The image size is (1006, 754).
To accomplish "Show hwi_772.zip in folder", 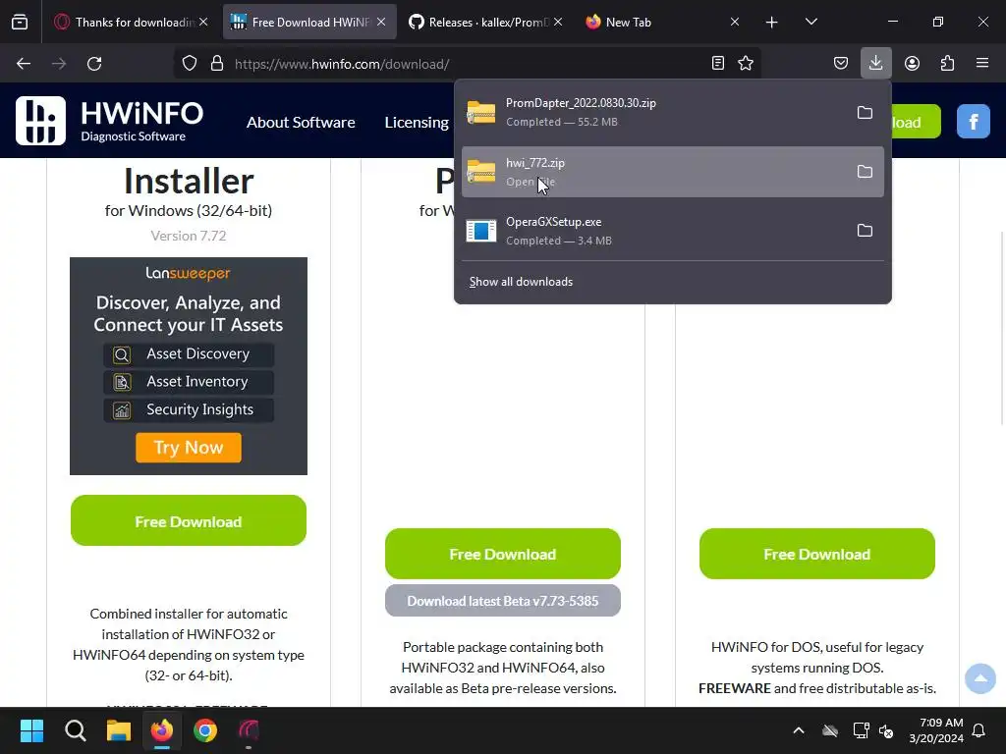I will click(865, 172).
